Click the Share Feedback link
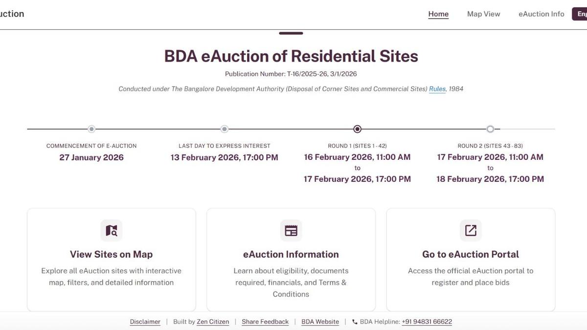 (x=265, y=322)
